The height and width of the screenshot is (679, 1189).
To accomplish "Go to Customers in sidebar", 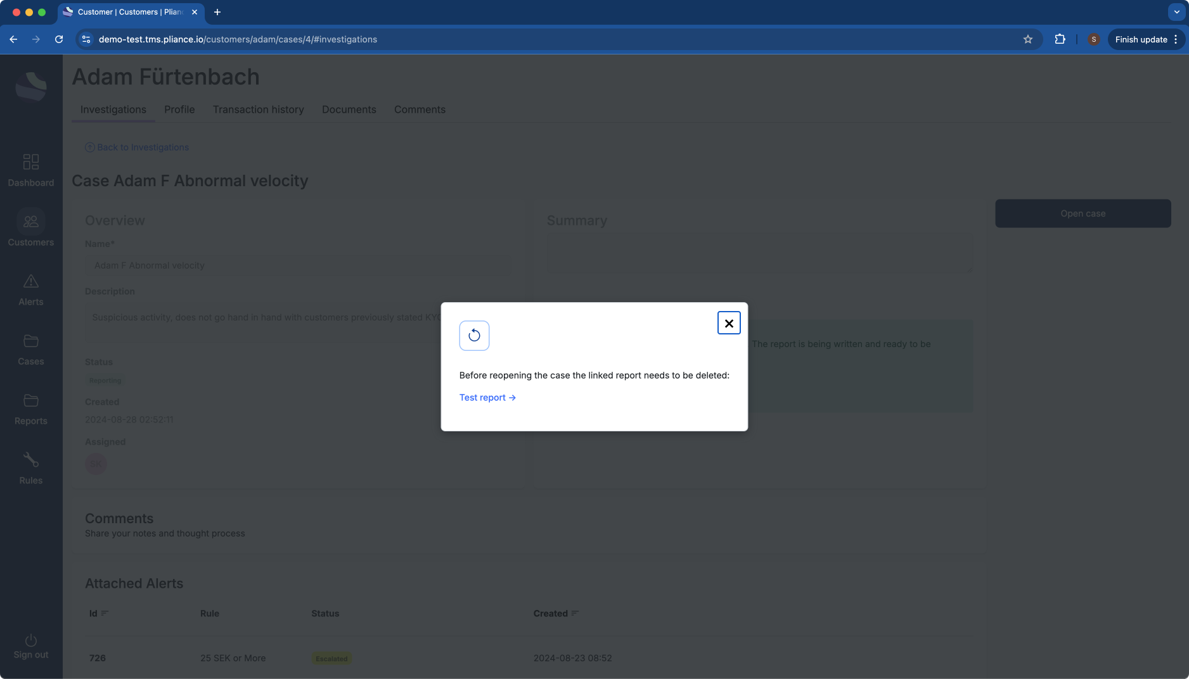I will point(31,229).
